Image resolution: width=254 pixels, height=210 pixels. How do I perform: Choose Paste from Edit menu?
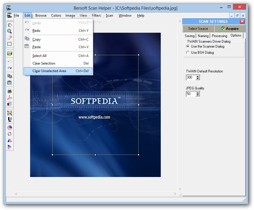pyautogui.click(x=58, y=47)
